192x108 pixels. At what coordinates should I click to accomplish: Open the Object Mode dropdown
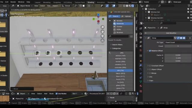pyautogui.click(x=25, y=6)
